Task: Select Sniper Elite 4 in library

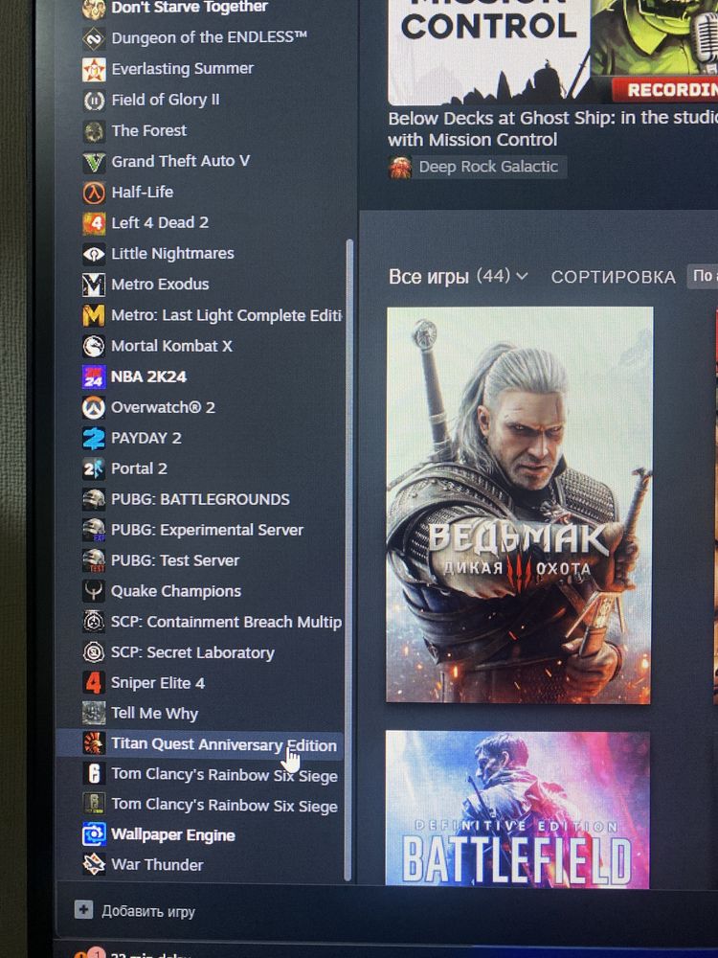Action: [x=158, y=683]
